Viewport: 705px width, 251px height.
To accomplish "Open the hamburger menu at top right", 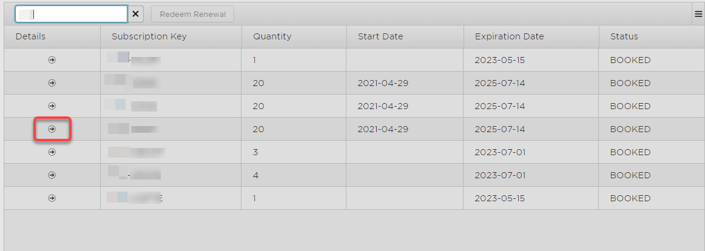I will coord(698,14).
